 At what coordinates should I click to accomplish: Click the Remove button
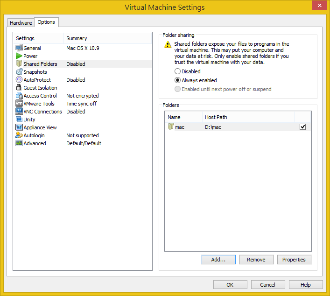pos(256,260)
